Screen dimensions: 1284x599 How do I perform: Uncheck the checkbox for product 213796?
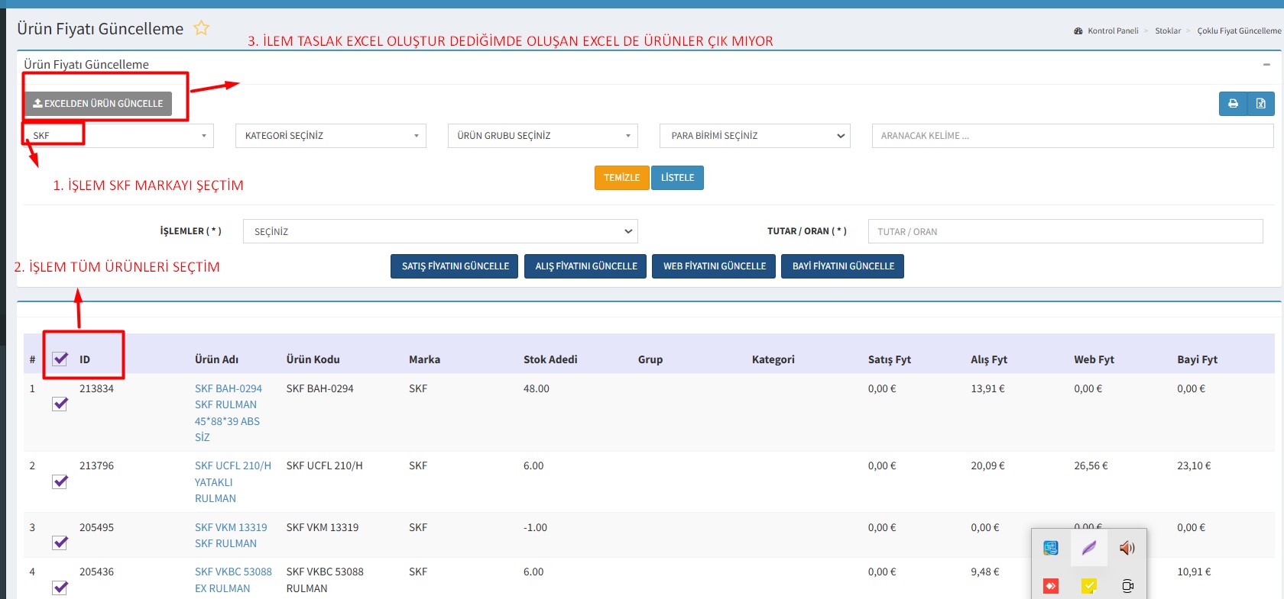click(x=60, y=481)
